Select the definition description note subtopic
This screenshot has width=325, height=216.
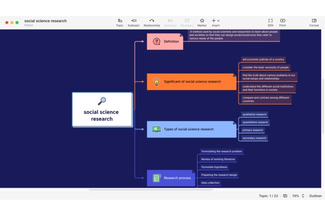pos(234,35)
